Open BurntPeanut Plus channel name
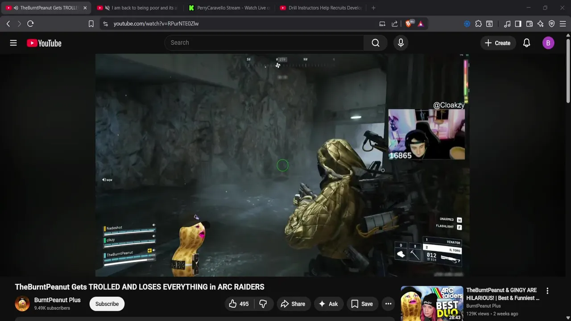 click(58, 300)
